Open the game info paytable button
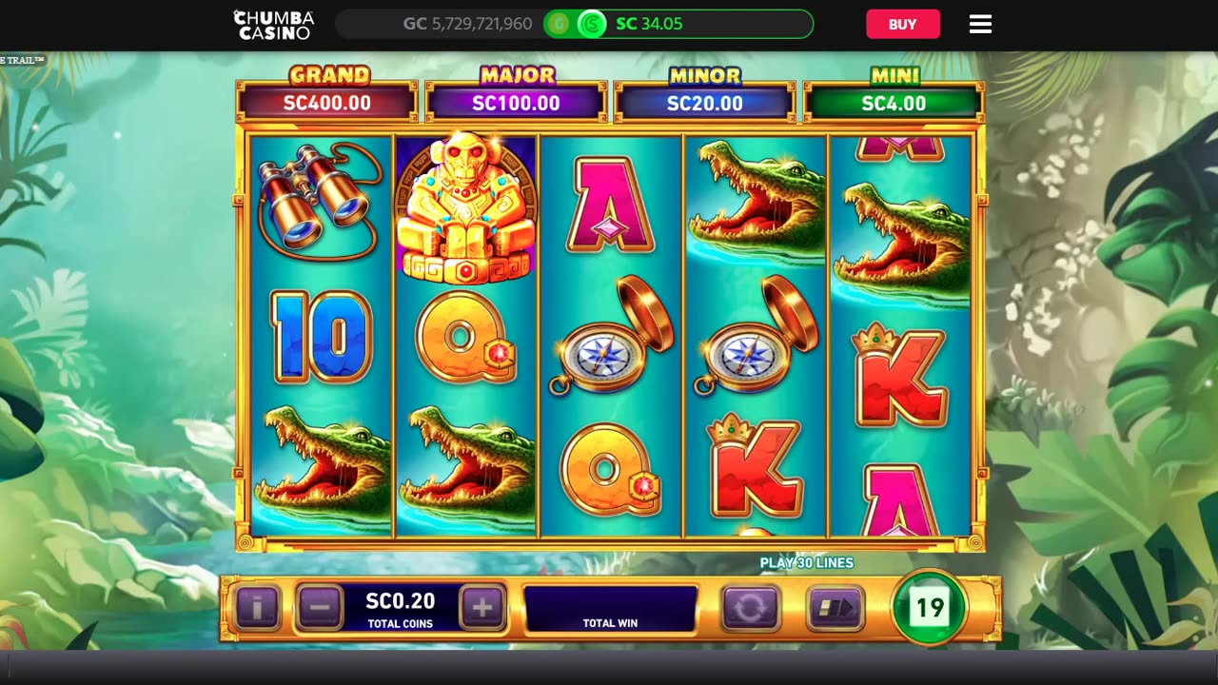 point(257,607)
